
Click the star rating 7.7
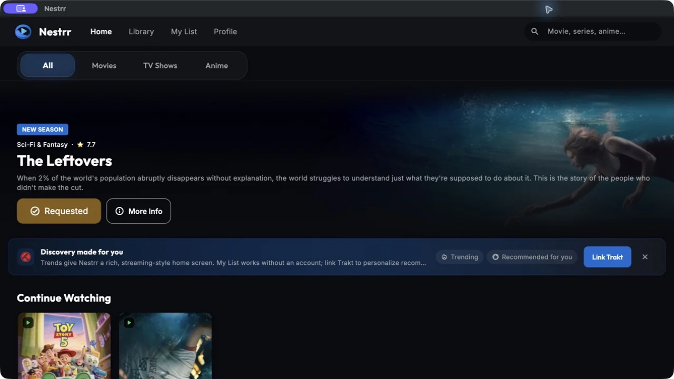click(86, 145)
